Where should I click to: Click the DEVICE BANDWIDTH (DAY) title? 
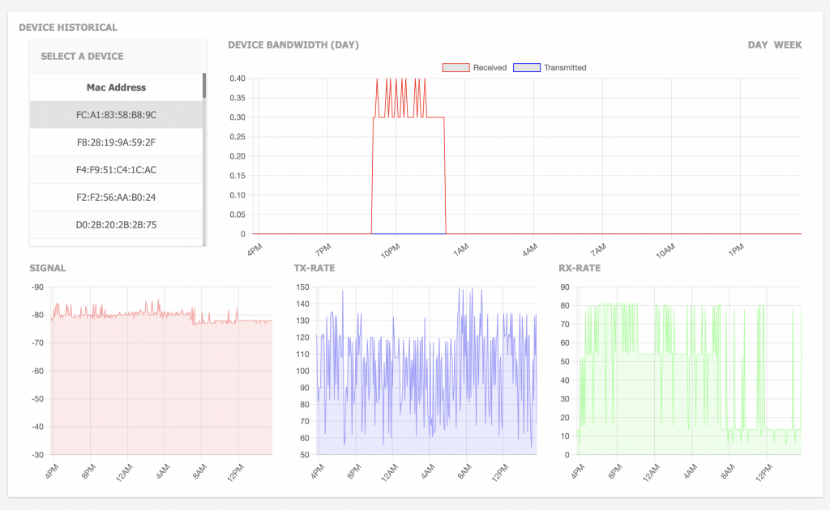293,45
